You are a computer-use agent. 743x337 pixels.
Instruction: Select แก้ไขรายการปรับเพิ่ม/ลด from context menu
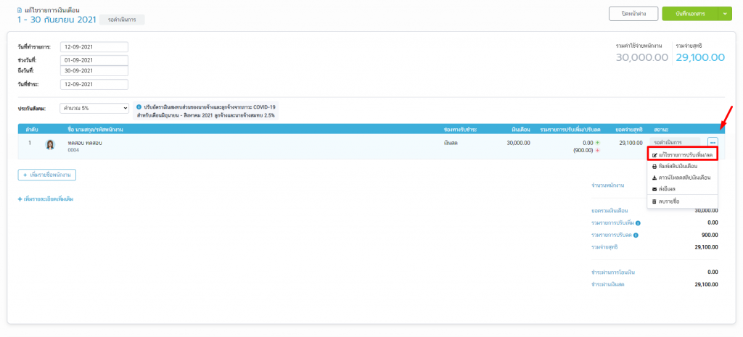point(682,155)
